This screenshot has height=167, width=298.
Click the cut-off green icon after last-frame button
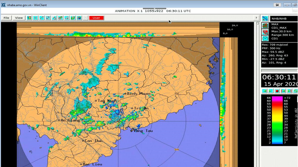click(x=295, y=91)
